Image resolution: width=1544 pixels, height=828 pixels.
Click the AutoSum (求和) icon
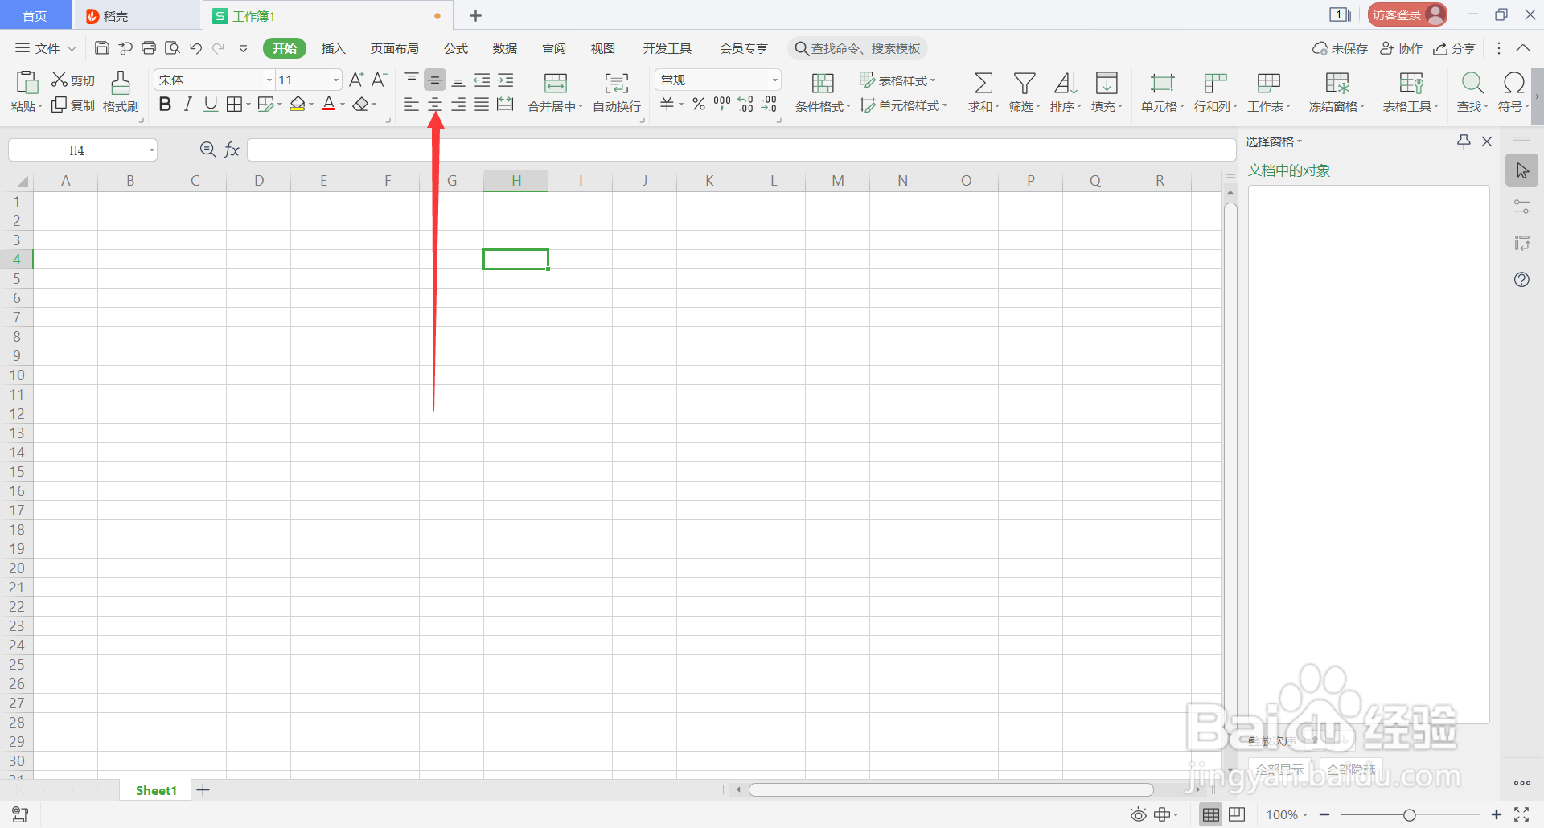point(983,83)
